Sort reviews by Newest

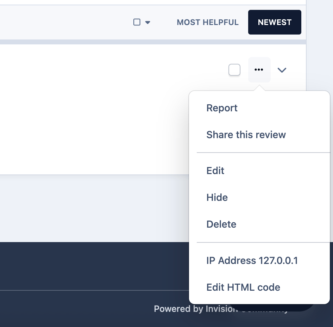275,22
